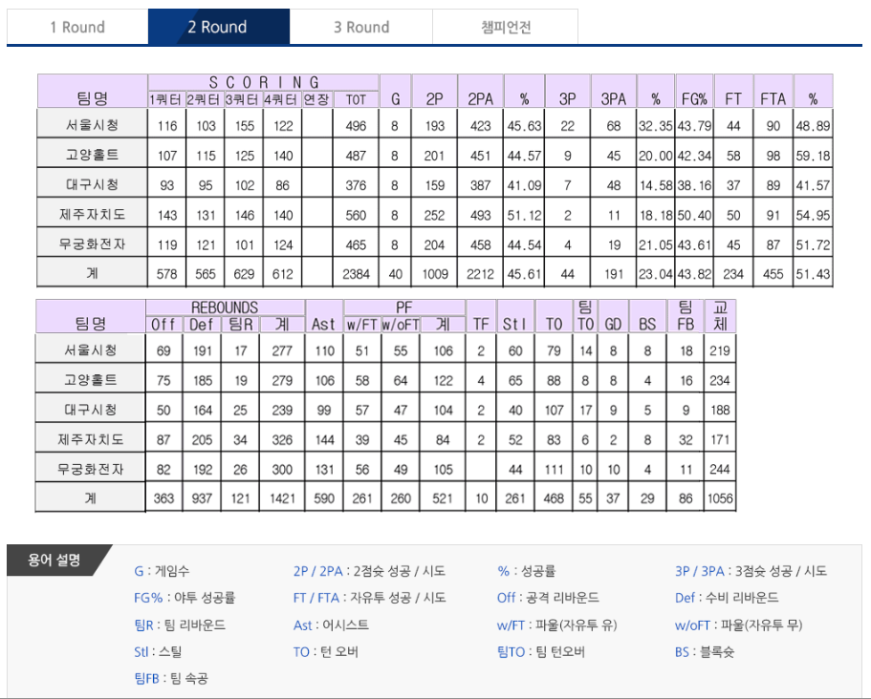Viewport: 871px width, 699px height.
Task: Click 무궁화전자 team name in scoring table
Action: 92,244
